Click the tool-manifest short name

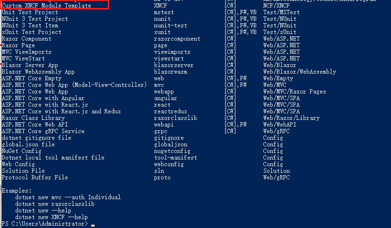175,158
